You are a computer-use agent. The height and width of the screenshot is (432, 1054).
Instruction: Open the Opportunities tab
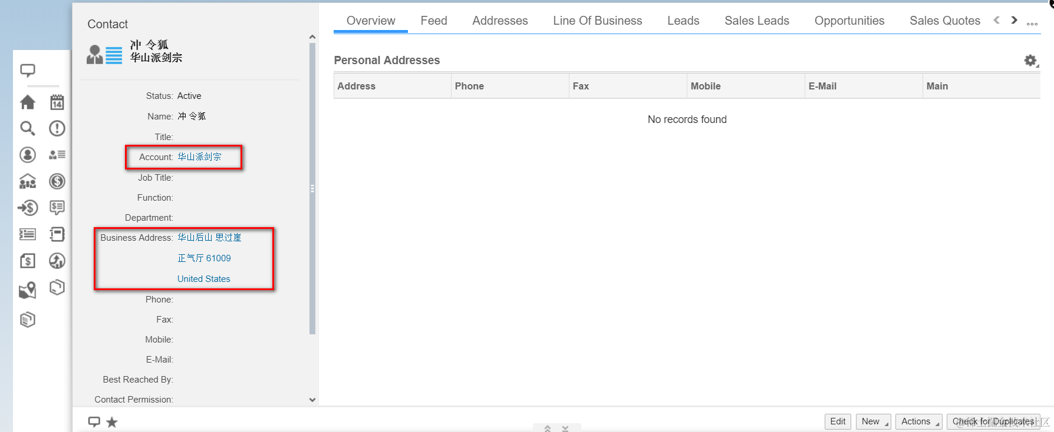[x=849, y=21]
